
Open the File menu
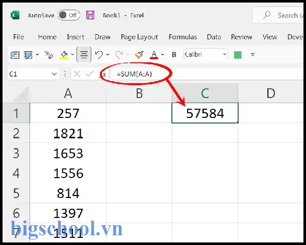click(x=18, y=37)
